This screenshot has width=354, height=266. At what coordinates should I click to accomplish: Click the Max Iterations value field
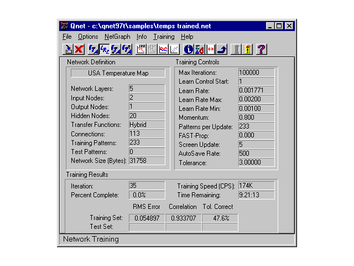tap(256, 73)
